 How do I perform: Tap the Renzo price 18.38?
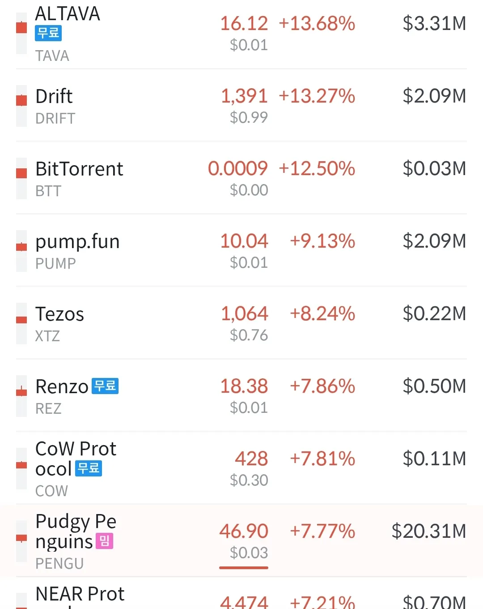(244, 386)
